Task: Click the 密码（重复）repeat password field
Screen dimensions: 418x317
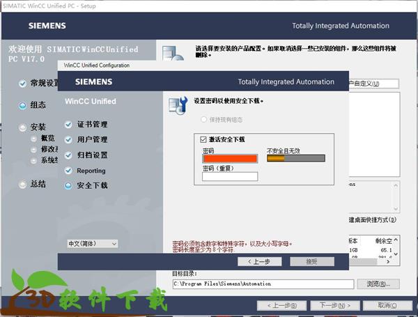Action: [230, 176]
